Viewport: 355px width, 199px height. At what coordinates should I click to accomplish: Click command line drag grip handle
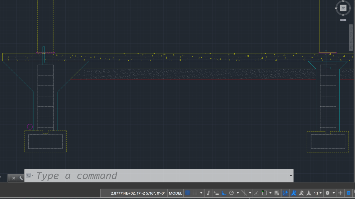tap(9, 178)
